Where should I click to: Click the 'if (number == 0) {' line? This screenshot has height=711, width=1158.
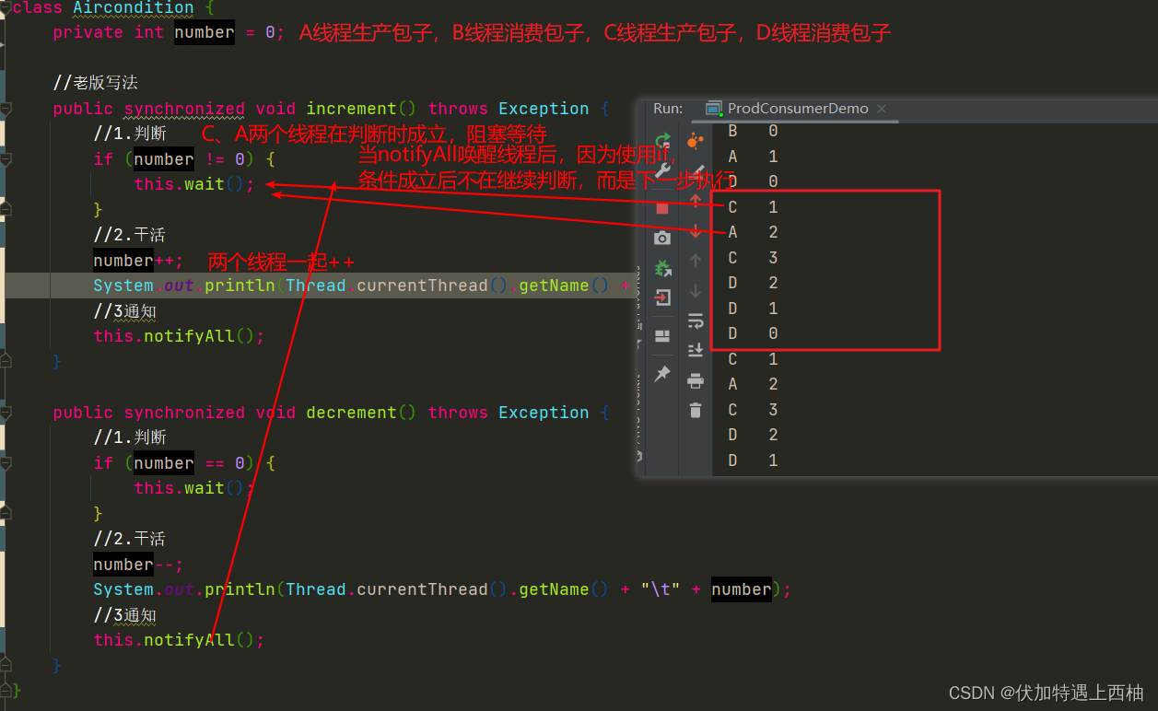[184, 463]
